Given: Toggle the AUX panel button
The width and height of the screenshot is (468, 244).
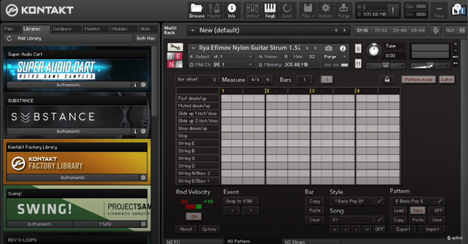Looking at the screenshot, I should [450, 30].
